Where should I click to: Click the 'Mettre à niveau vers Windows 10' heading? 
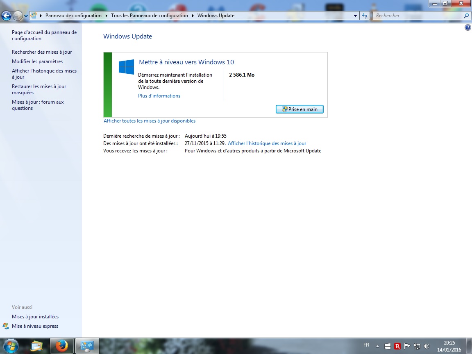pyautogui.click(x=186, y=62)
